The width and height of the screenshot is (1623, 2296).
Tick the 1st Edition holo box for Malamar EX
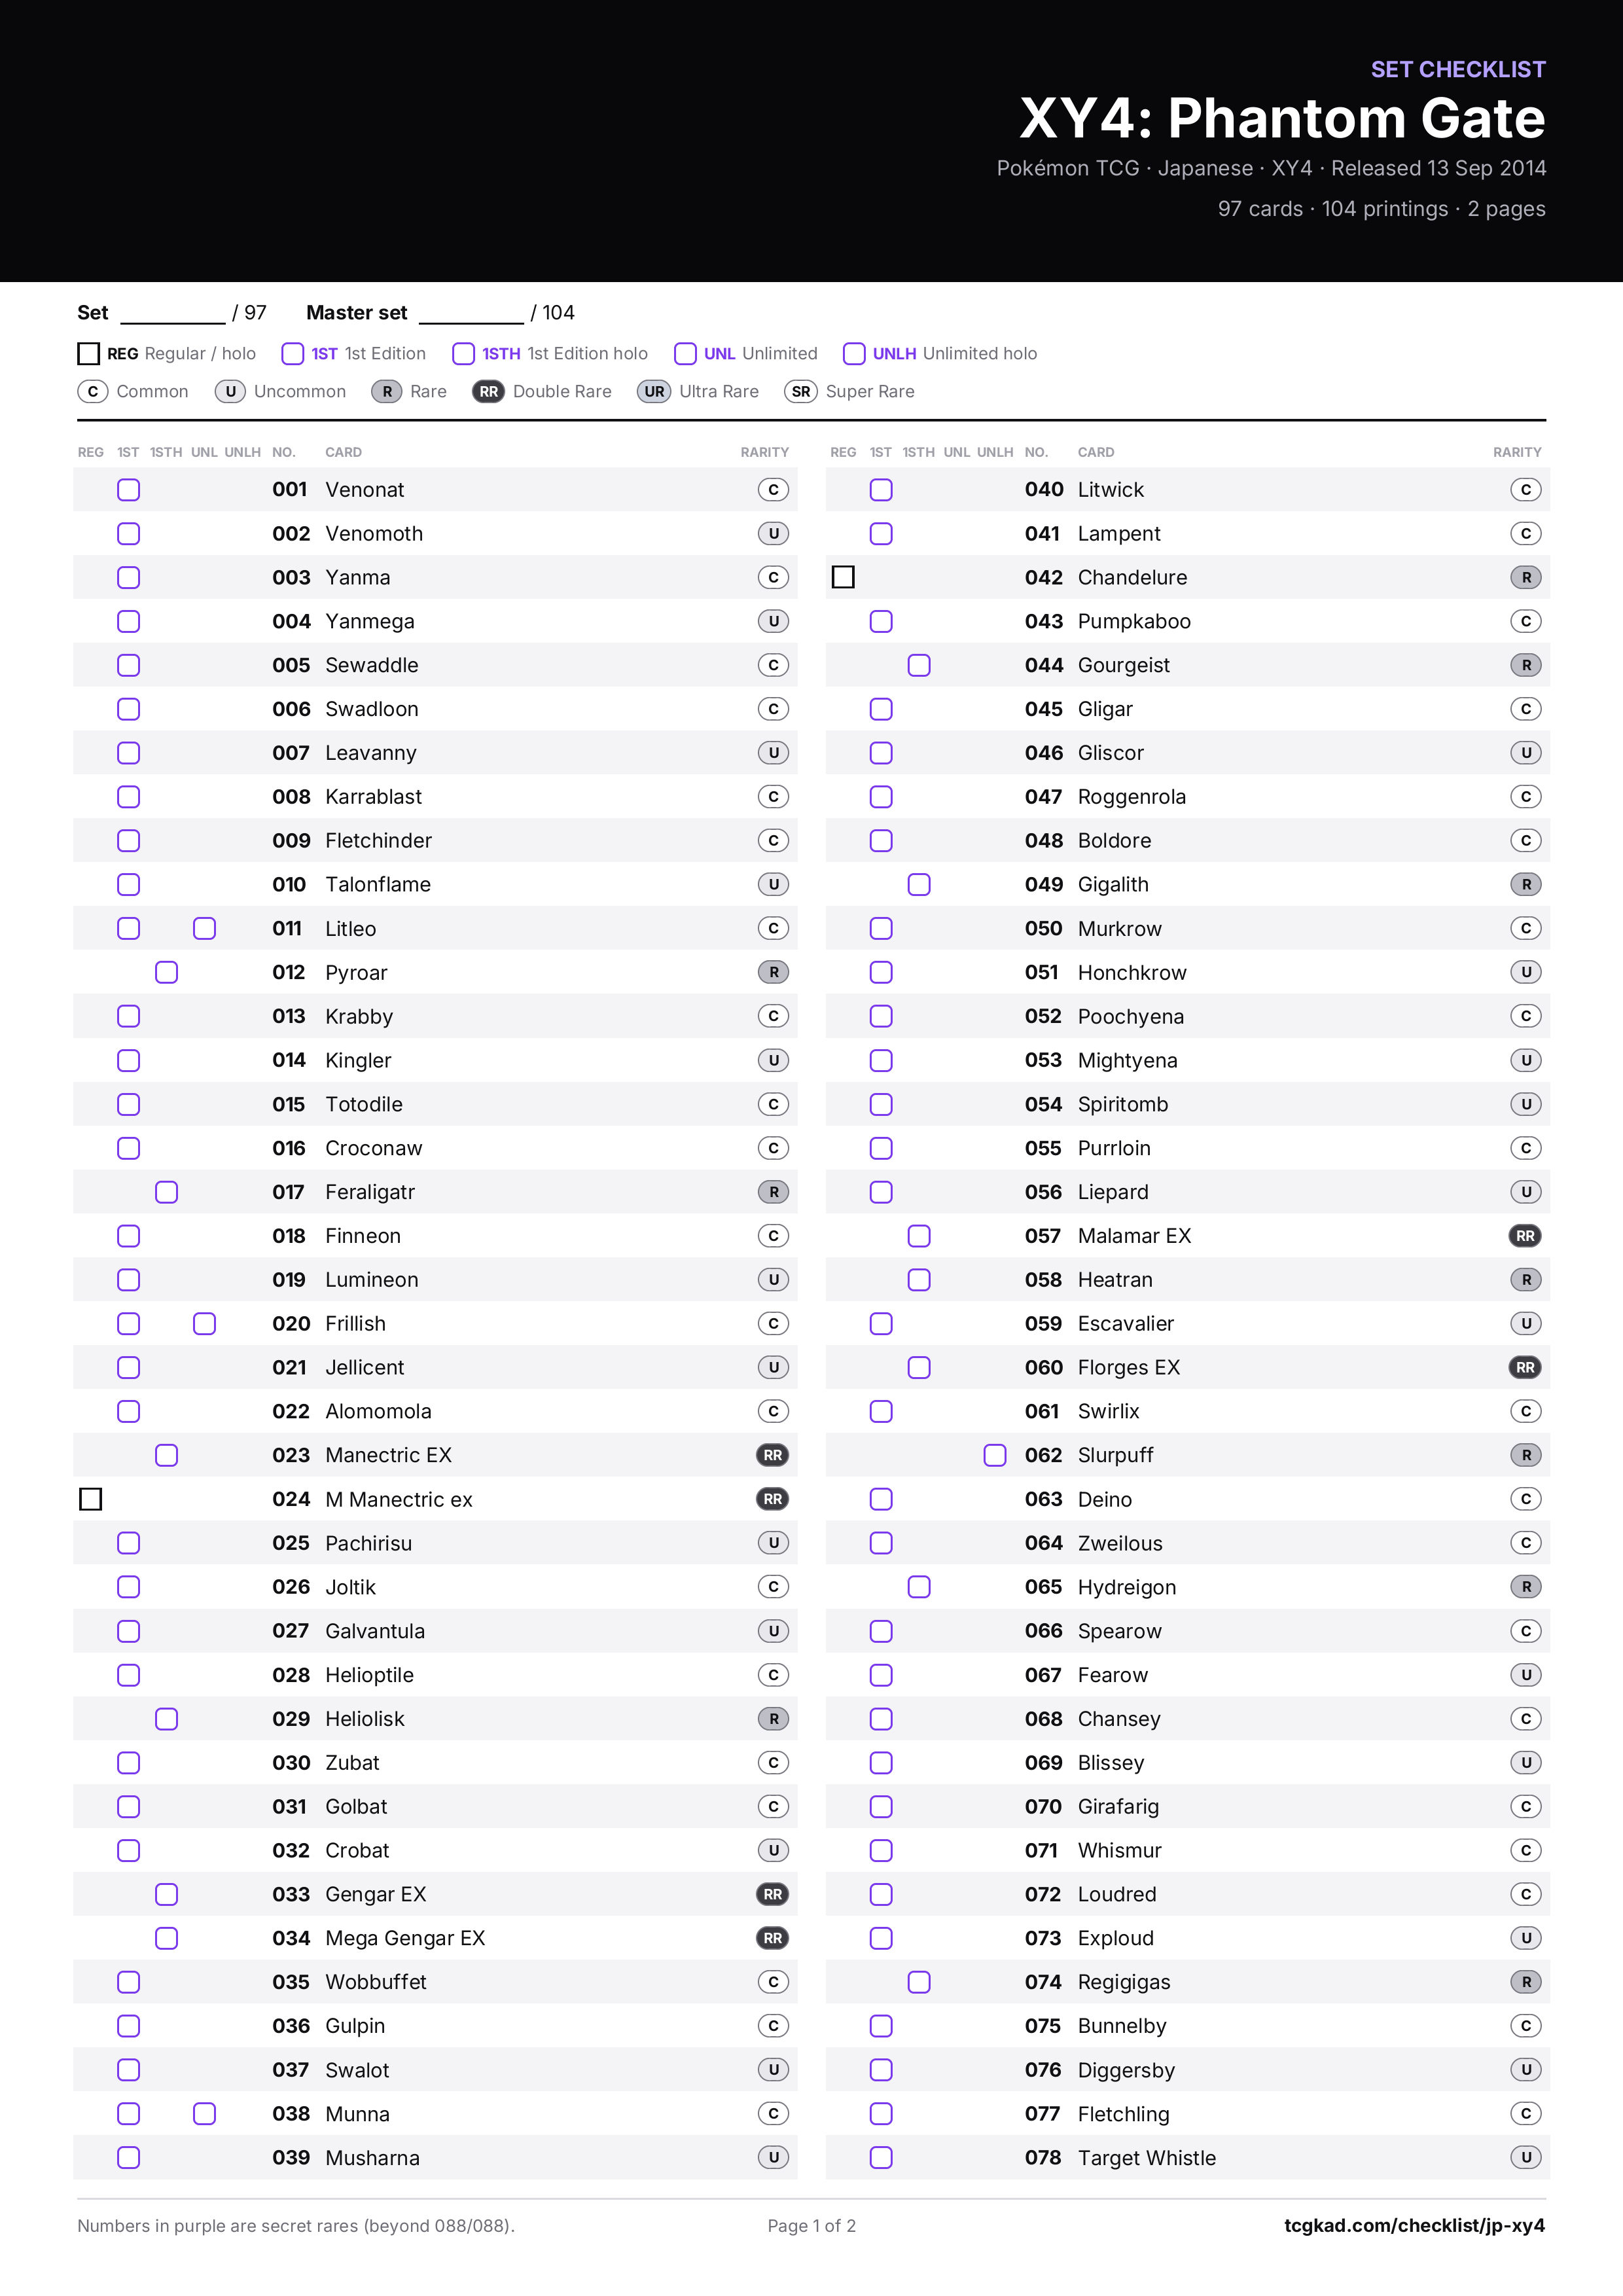coord(919,1236)
